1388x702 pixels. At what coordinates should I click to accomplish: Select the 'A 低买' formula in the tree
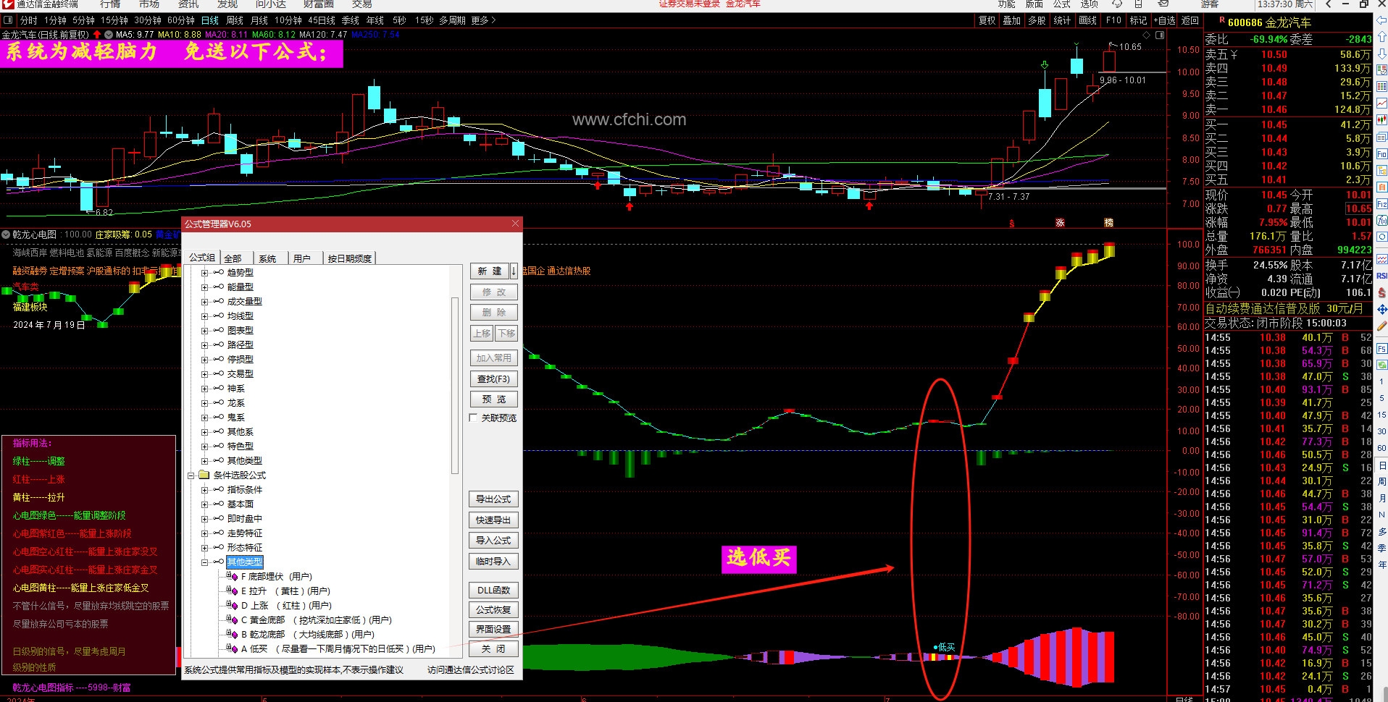(x=338, y=649)
